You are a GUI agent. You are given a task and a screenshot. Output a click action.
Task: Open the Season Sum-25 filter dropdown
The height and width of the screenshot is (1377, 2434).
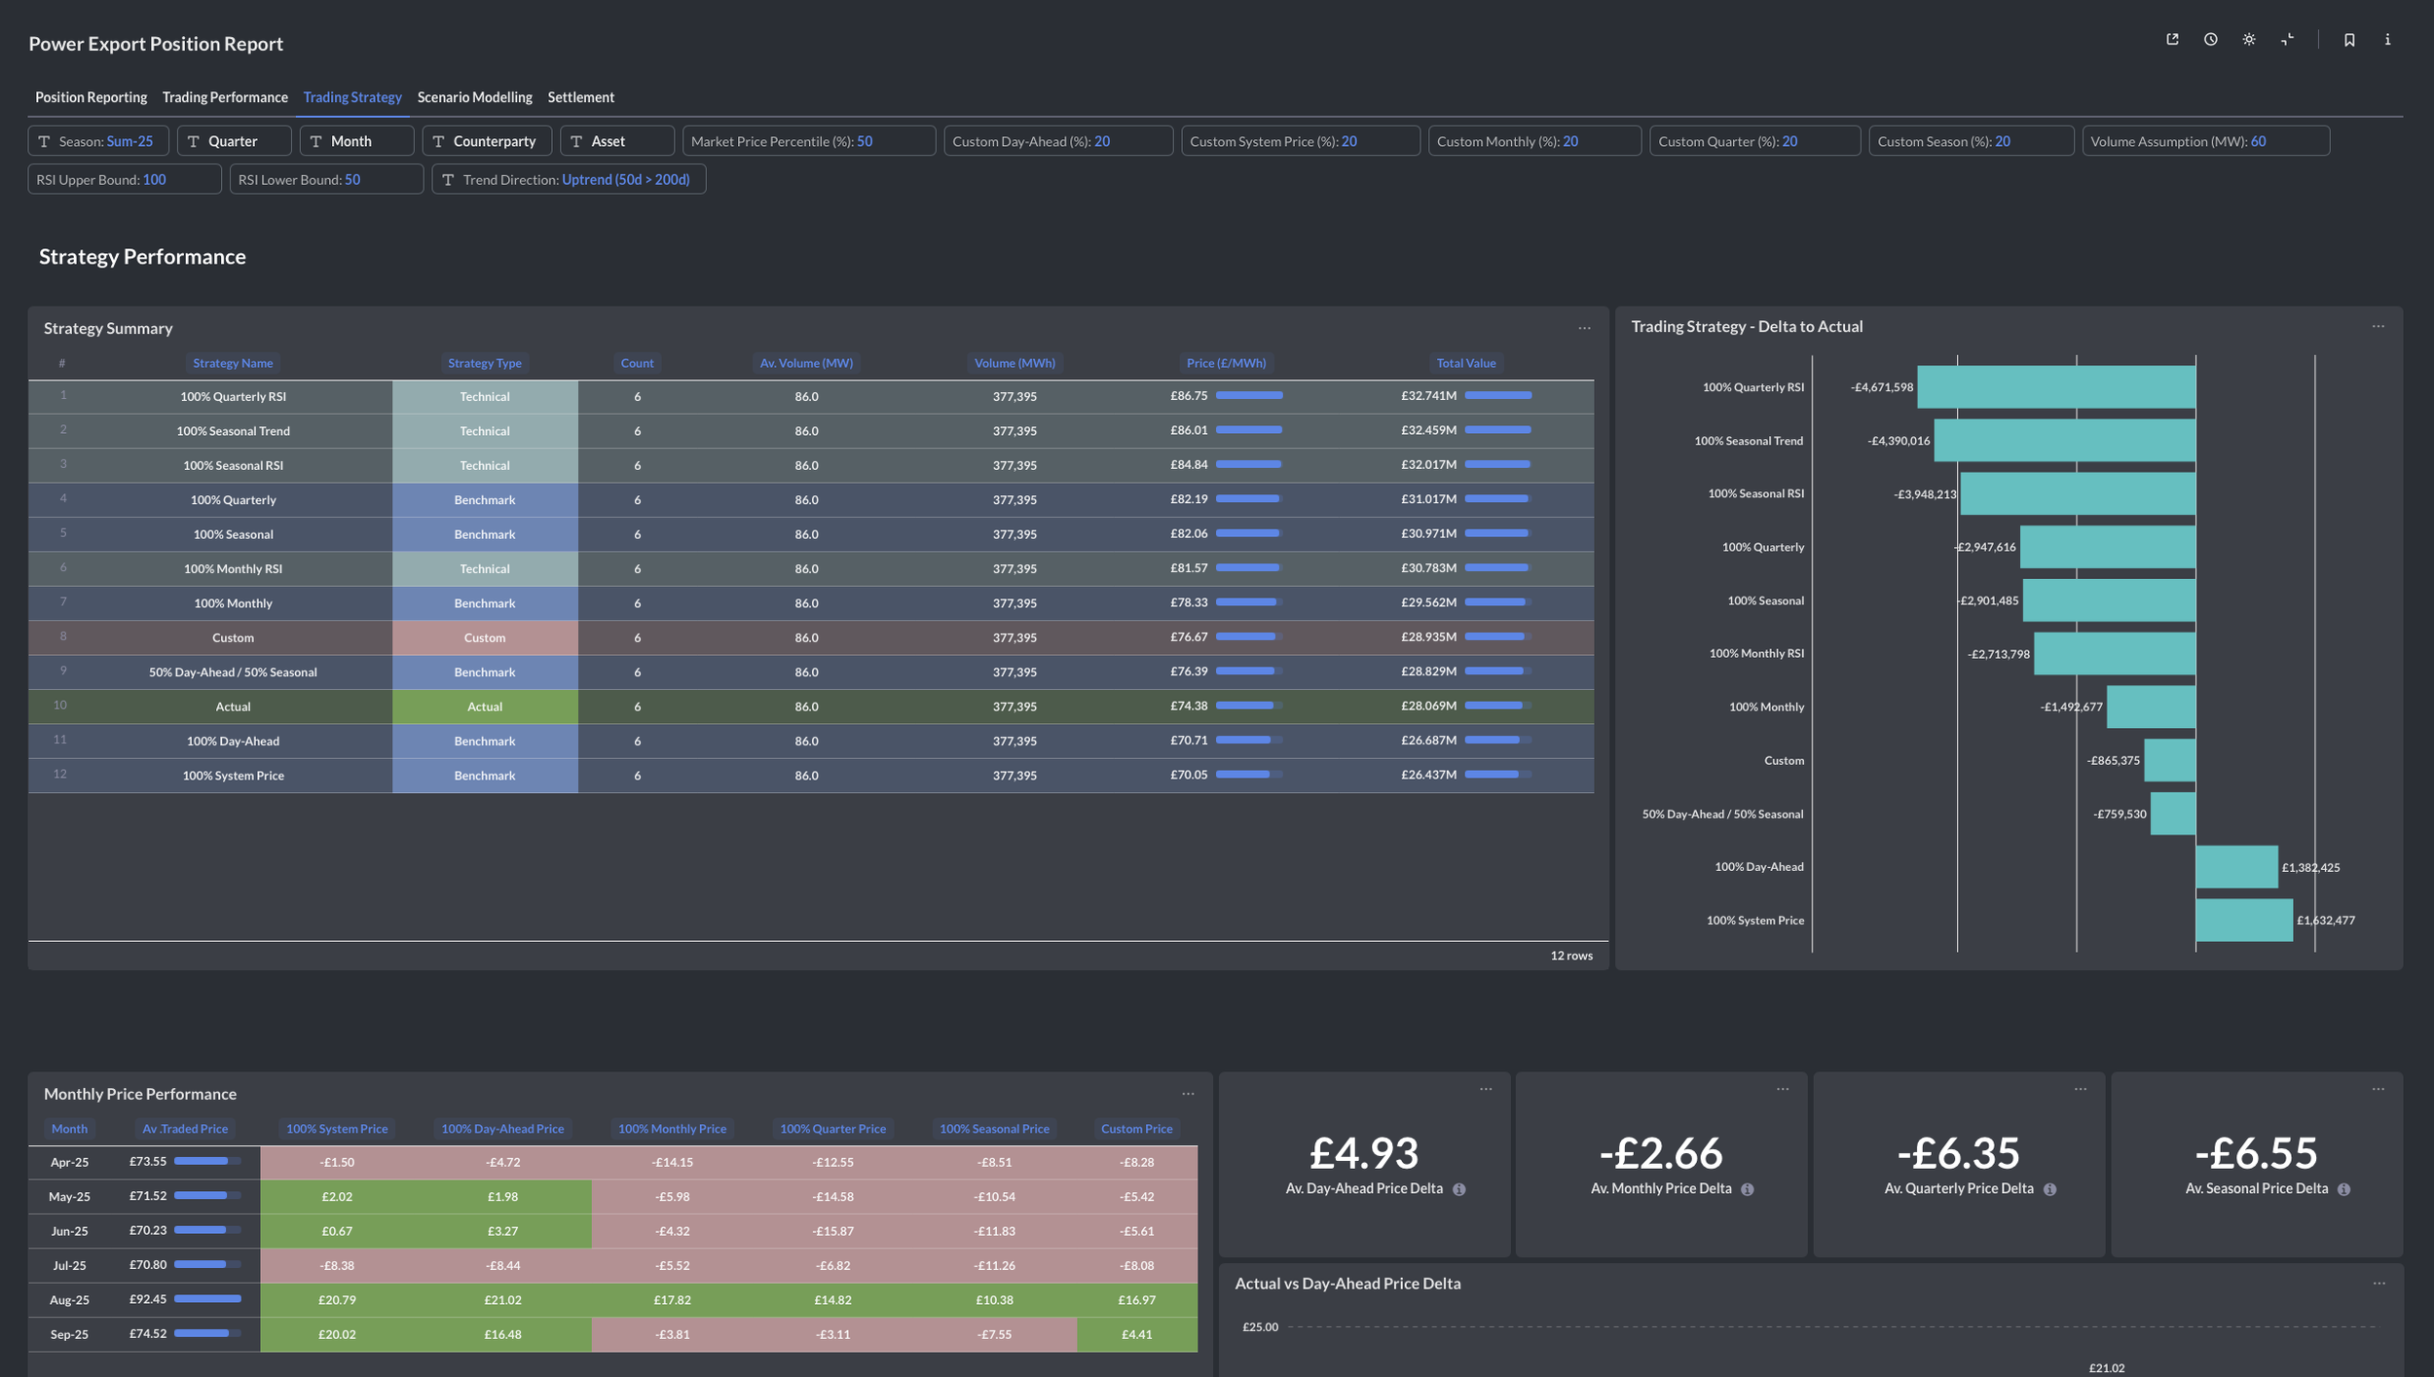tap(98, 141)
